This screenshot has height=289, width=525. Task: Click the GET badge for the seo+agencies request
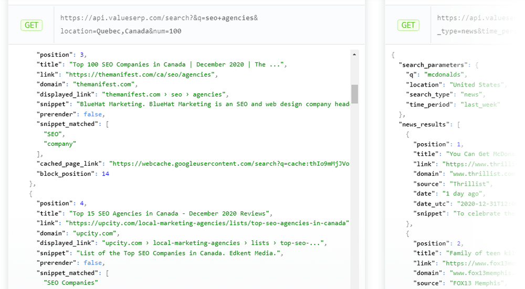(31, 25)
